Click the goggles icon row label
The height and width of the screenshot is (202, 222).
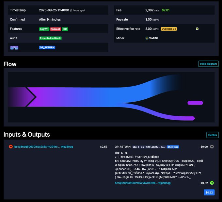coord(14,48)
